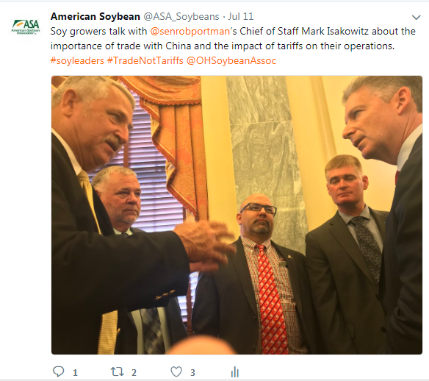Image resolution: width=429 pixels, height=381 pixels.
Task: Open the Jul 11 timestamp permalink
Action: tap(241, 16)
